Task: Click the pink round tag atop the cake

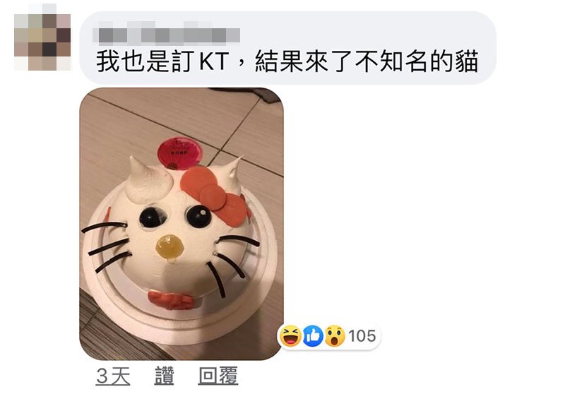Action: pyautogui.click(x=179, y=153)
